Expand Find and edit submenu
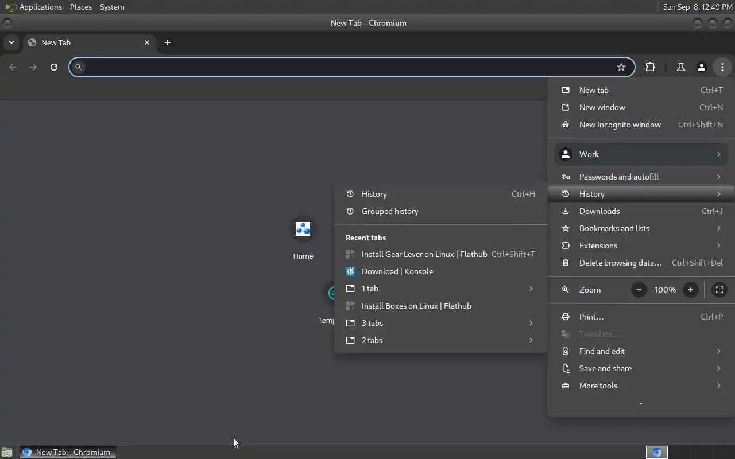 (x=641, y=351)
